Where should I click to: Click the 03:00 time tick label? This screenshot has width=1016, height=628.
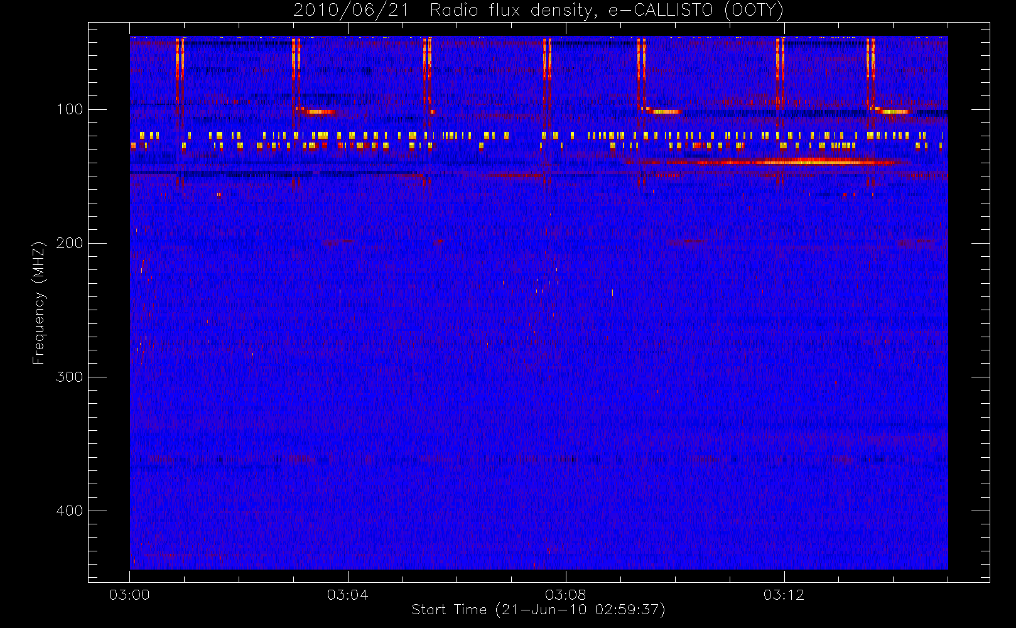(129, 595)
